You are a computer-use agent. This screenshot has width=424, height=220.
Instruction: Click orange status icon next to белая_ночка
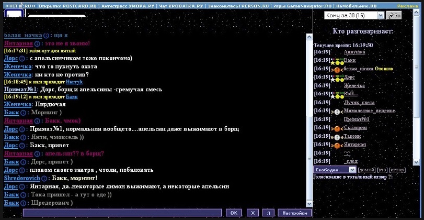[x=337, y=70]
